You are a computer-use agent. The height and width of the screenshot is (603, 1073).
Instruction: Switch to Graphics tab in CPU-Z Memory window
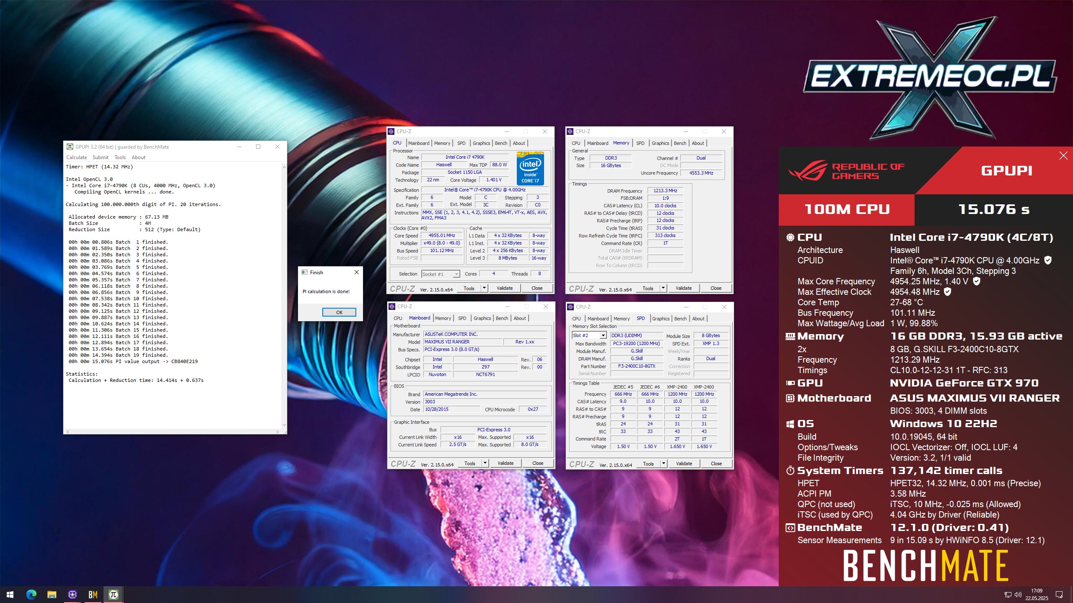point(661,143)
